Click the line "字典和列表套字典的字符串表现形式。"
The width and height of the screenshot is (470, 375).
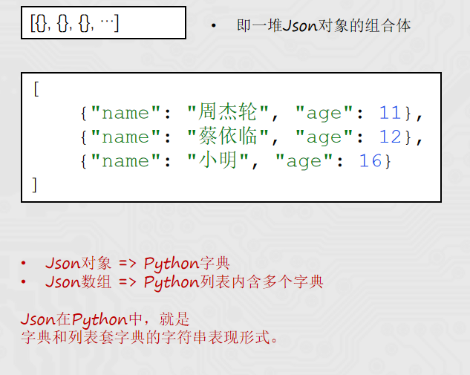[x=149, y=337]
